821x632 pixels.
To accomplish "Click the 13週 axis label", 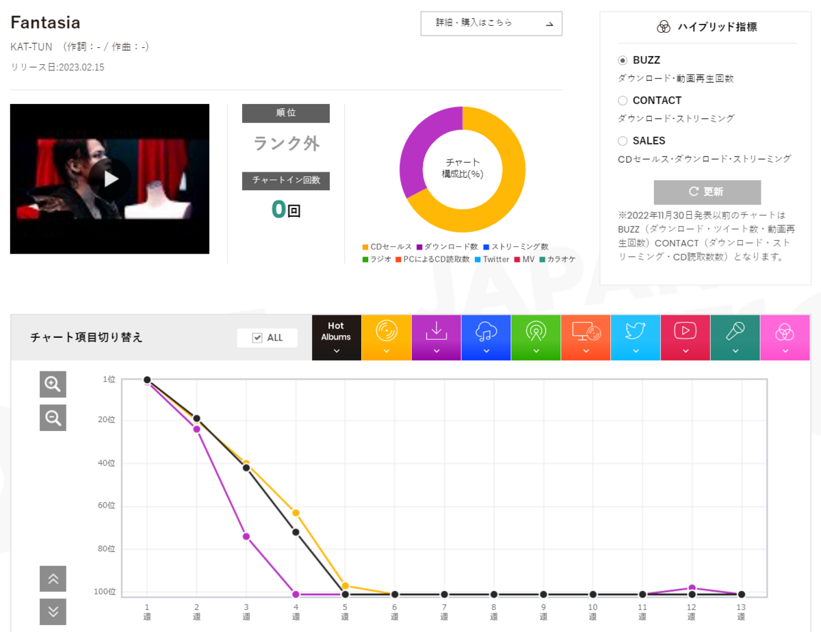I will (742, 612).
